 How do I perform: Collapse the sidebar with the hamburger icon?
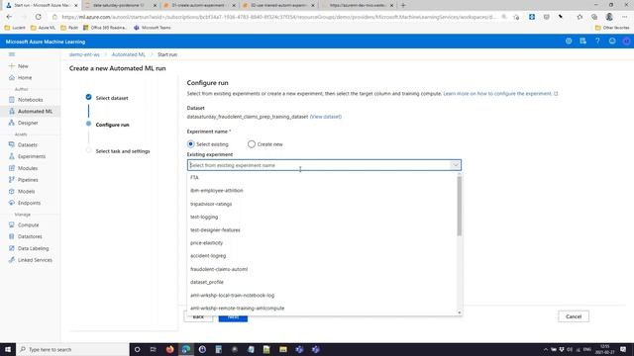(x=12, y=54)
